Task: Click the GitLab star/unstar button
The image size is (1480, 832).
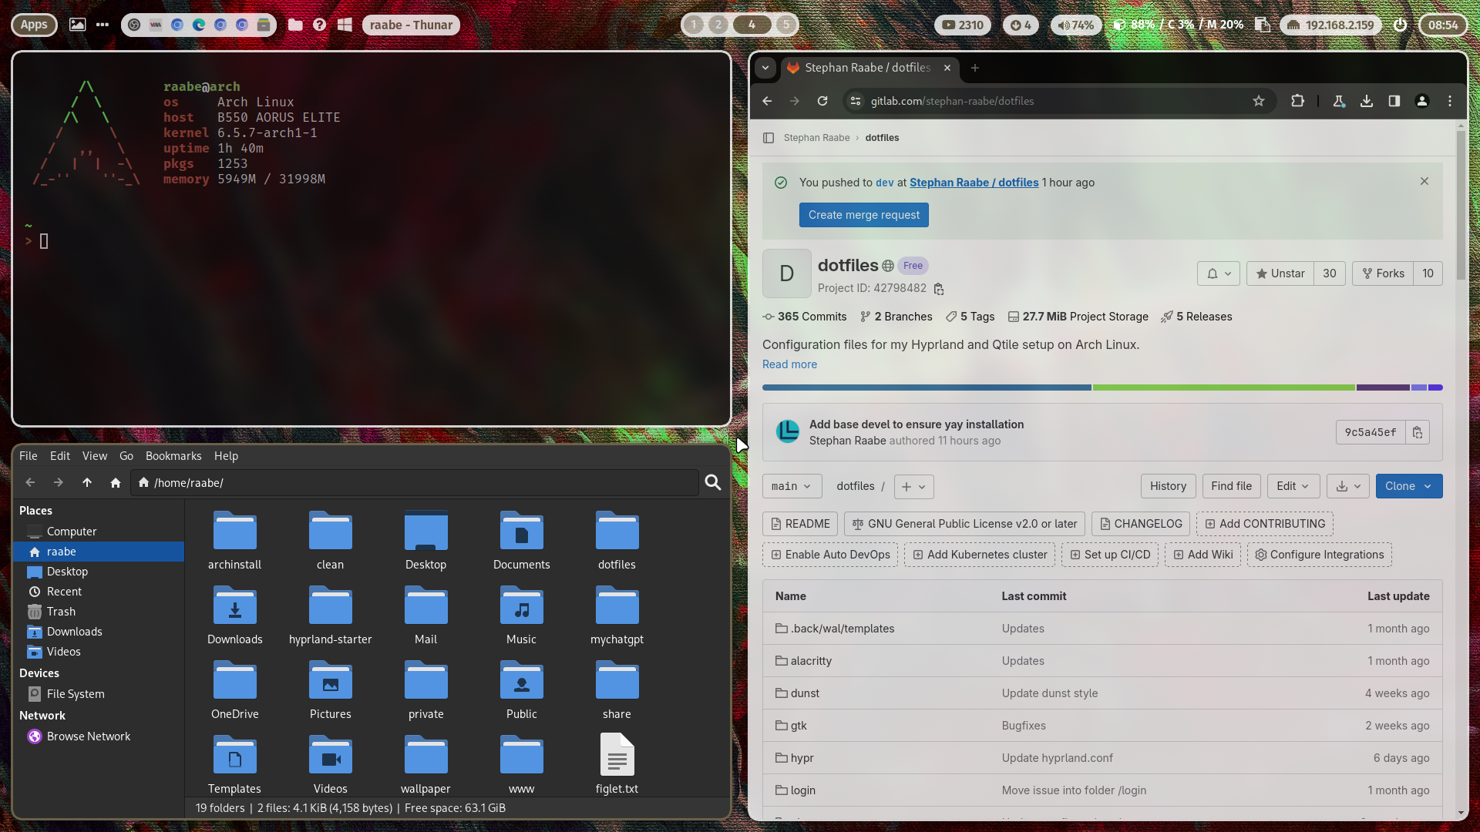Action: 1280,273
